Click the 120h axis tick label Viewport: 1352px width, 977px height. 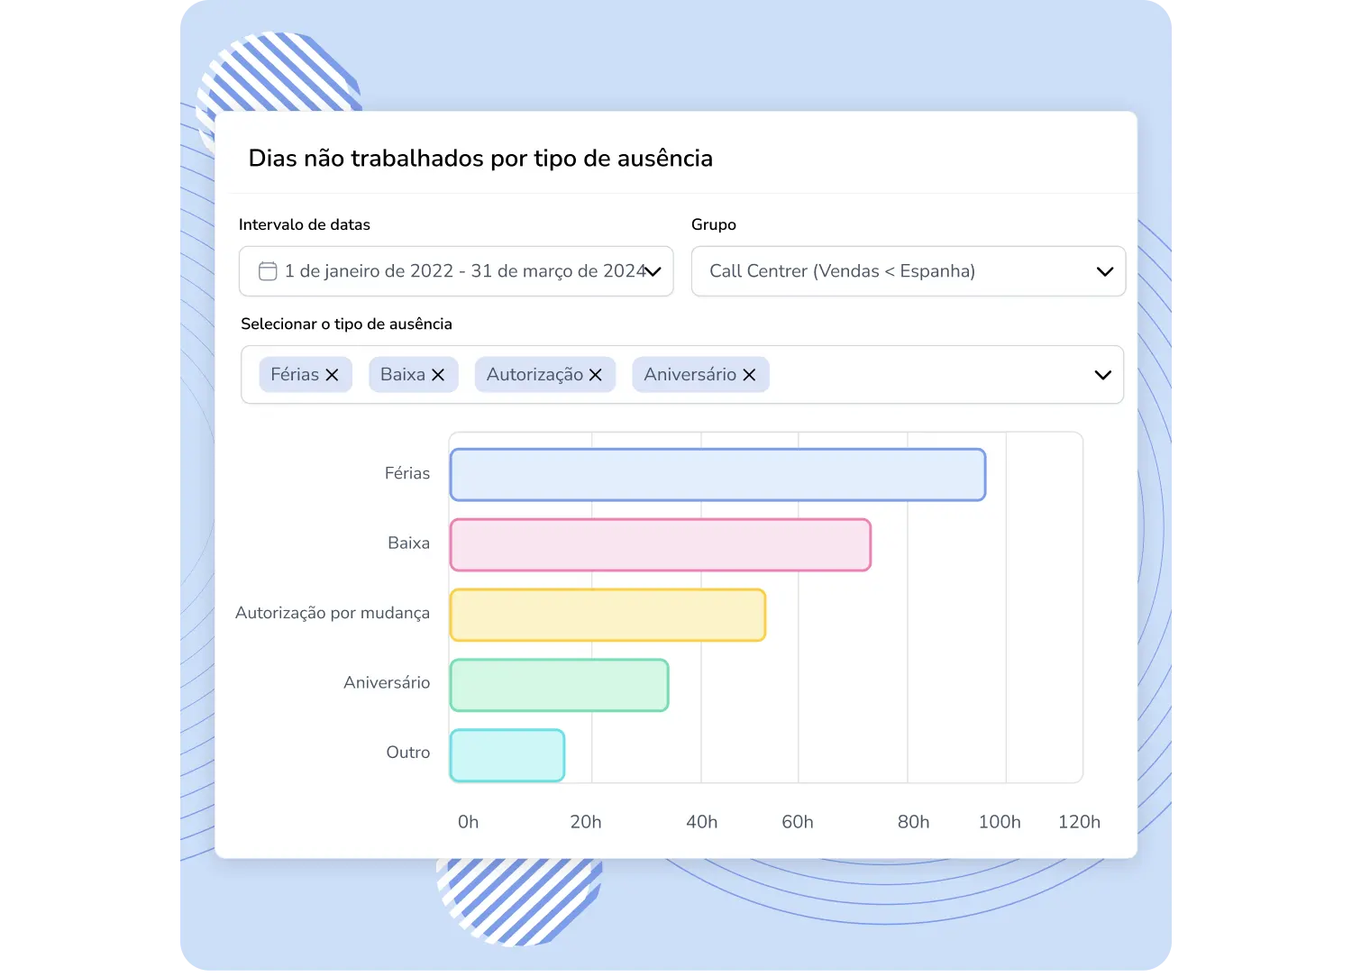tap(1079, 822)
